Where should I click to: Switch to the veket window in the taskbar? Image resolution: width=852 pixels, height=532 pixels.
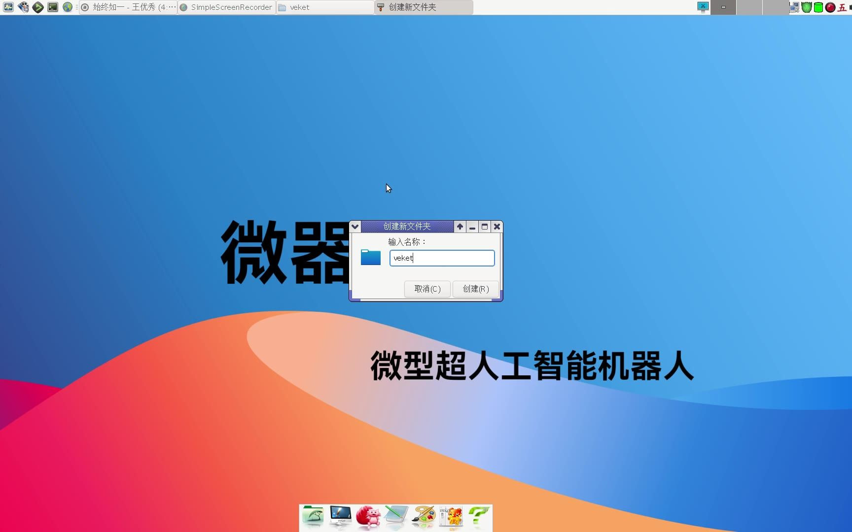click(x=324, y=7)
